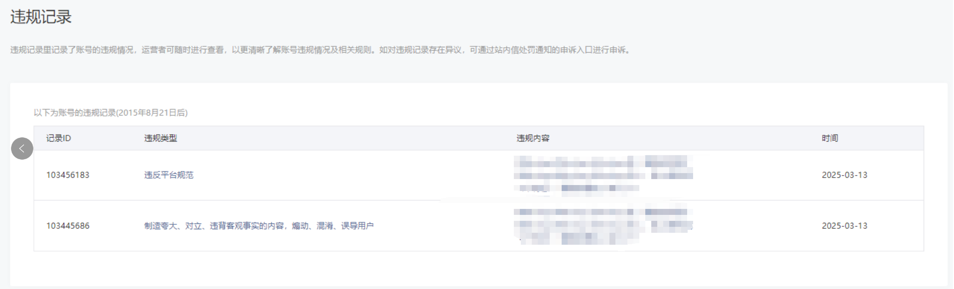
Task: Click date 2025-03-13 in the 103445686 row
Action: [x=844, y=226]
